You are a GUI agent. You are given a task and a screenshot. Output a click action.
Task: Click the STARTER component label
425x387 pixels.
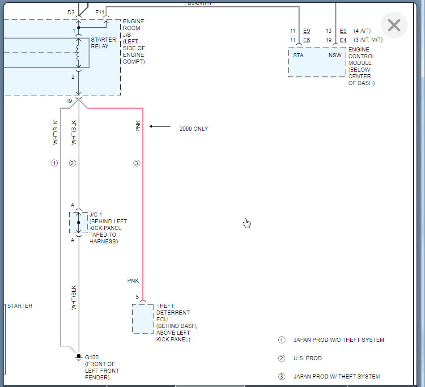(x=20, y=306)
